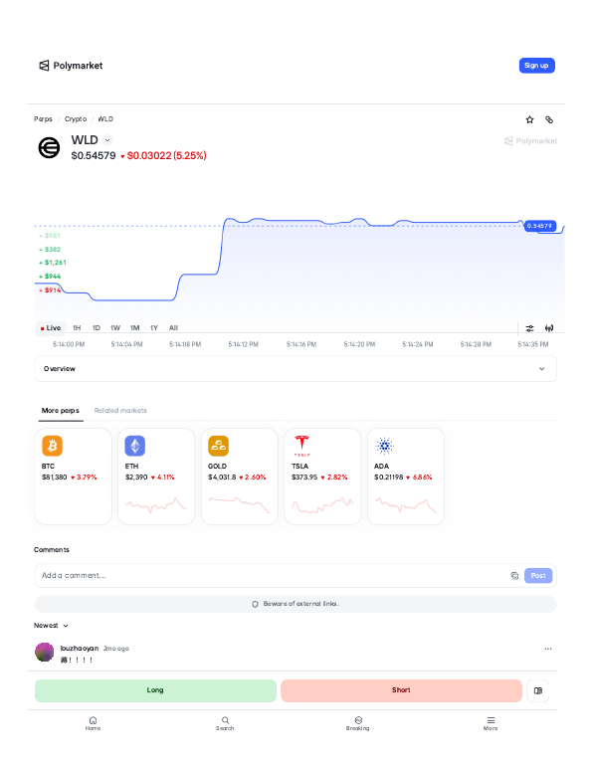Click the WLD coin logo

click(49, 147)
